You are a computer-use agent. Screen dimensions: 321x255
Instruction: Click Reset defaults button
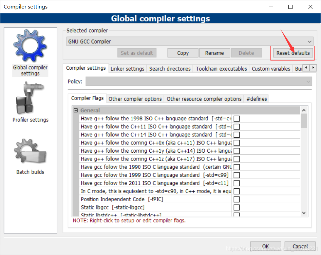[293, 53]
